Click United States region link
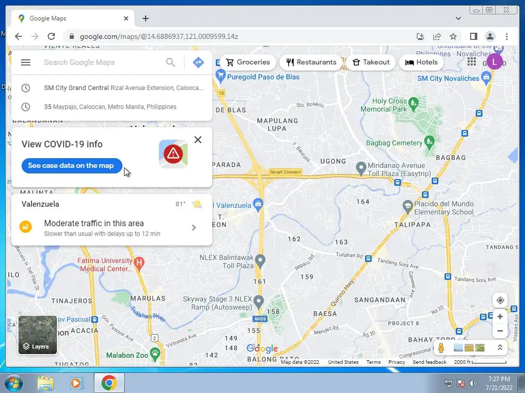The height and width of the screenshot is (393, 525). pos(343,362)
